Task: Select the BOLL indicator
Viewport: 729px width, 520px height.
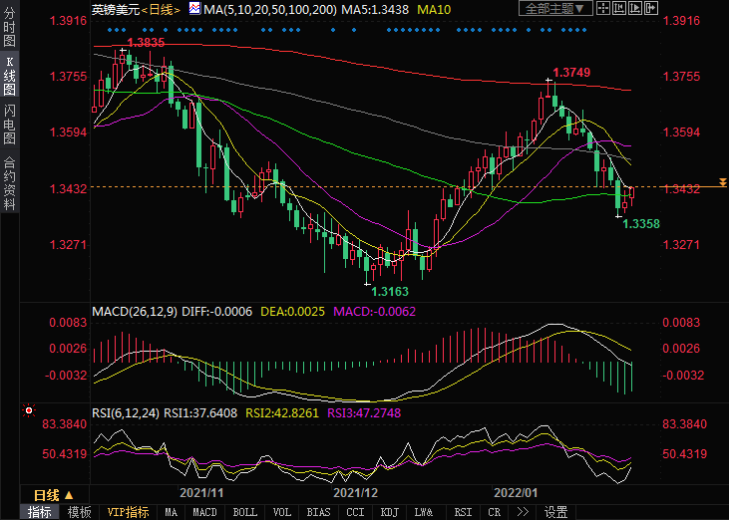Action: coord(244,512)
